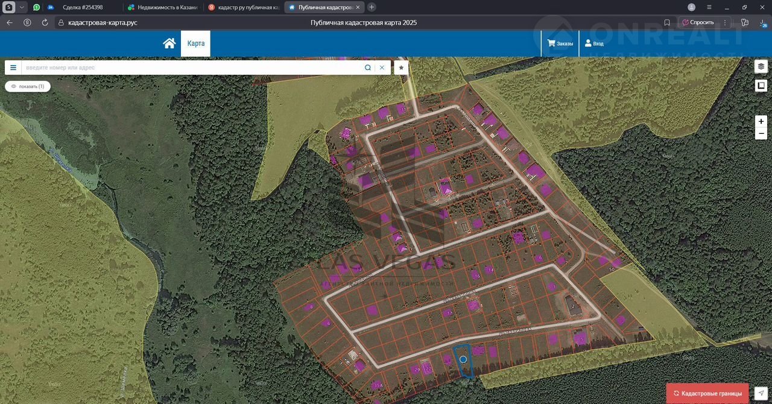Open browser downloads icon
The width and height of the screenshot is (772, 404).
[763, 22]
